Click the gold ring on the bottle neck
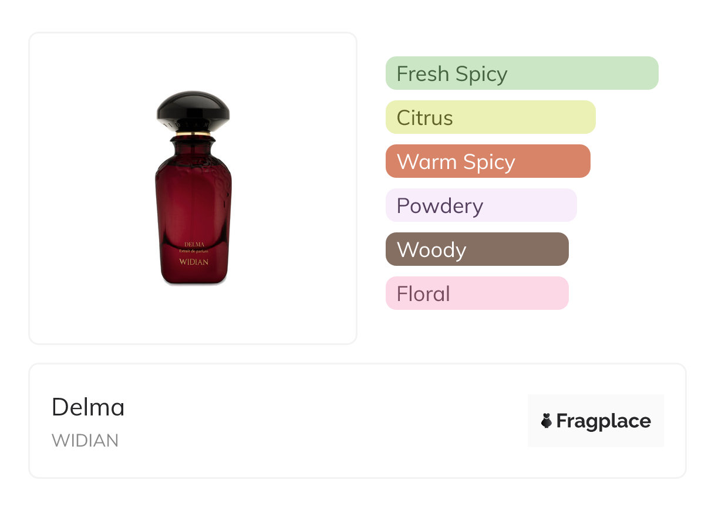The image size is (715, 507). point(193,135)
